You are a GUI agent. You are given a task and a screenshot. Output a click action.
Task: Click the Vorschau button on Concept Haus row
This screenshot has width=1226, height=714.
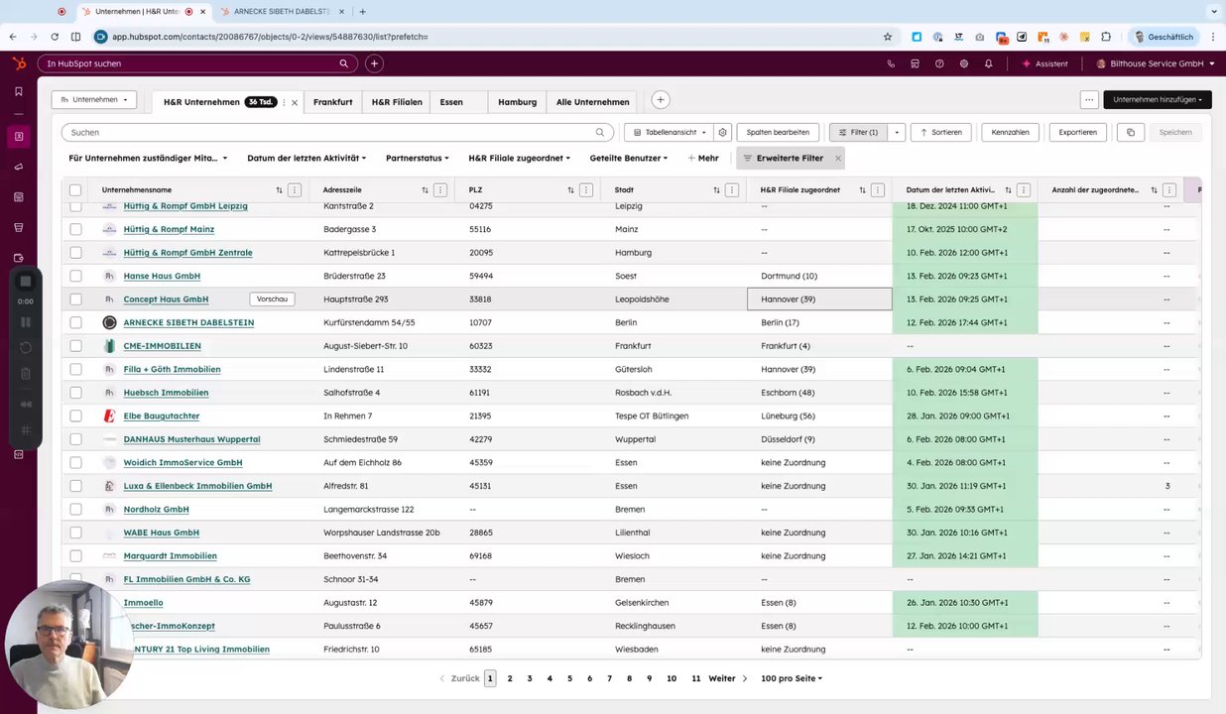click(x=272, y=299)
